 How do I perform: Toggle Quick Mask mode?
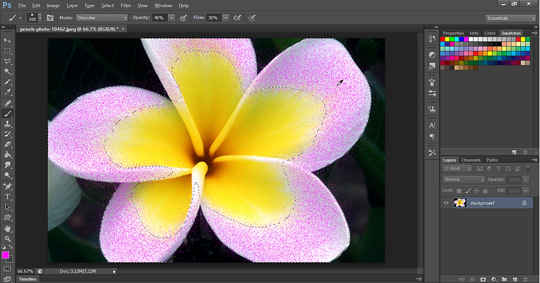click(x=8, y=269)
